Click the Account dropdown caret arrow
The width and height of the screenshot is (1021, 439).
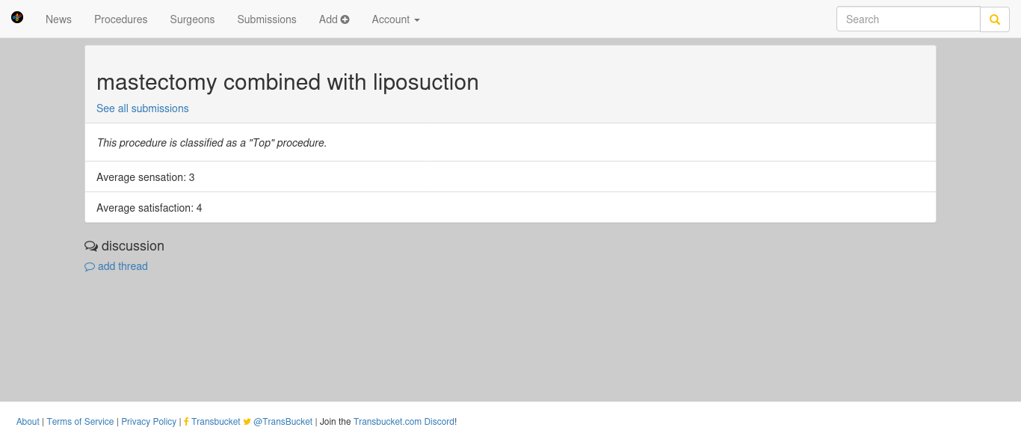417,20
